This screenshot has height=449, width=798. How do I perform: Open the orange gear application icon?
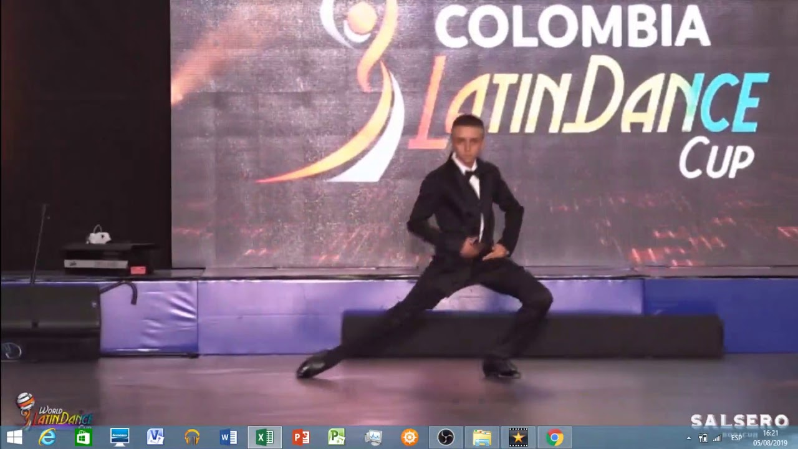point(410,437)
